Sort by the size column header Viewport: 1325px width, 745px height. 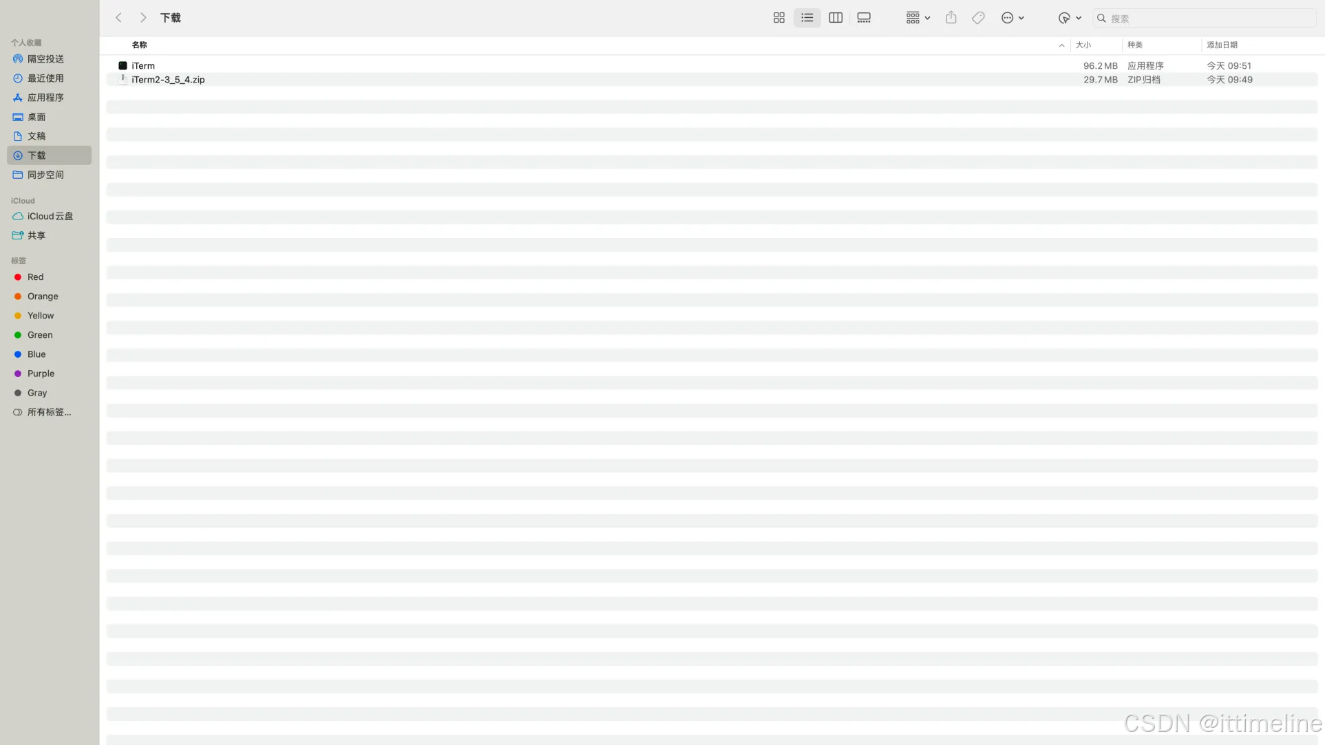[x=1083, y=45]
